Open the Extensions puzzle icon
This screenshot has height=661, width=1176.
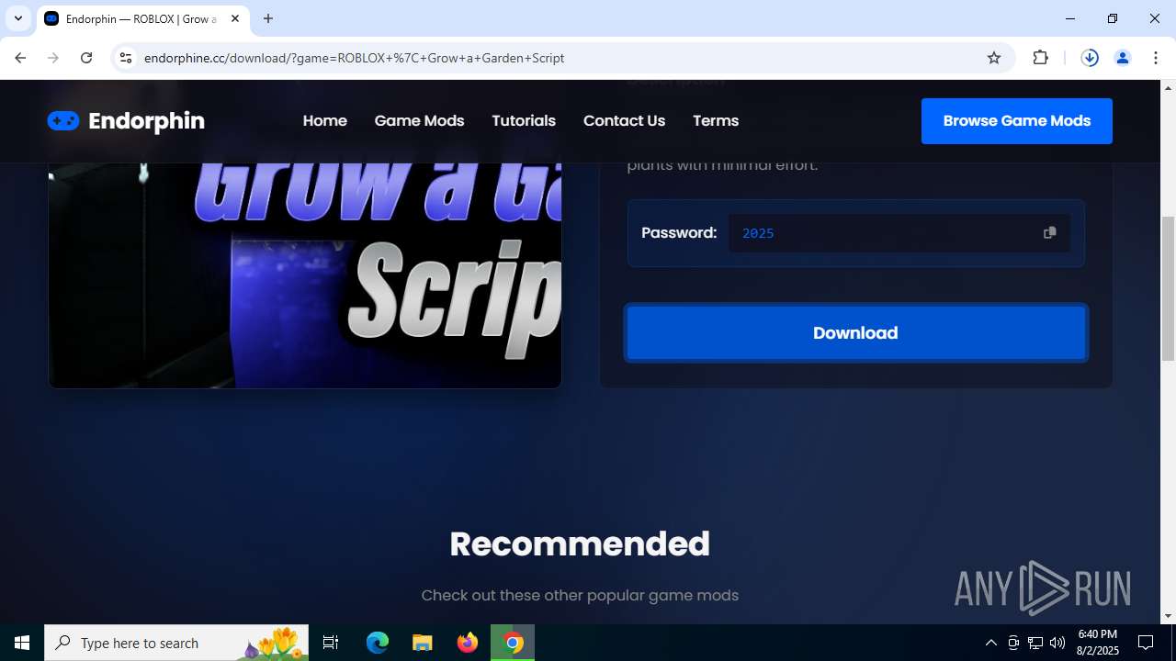(1040, 58)
